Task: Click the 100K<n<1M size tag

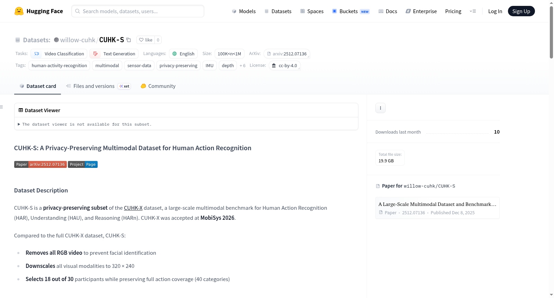Action: pyautogui.click(x=229, y=54)
